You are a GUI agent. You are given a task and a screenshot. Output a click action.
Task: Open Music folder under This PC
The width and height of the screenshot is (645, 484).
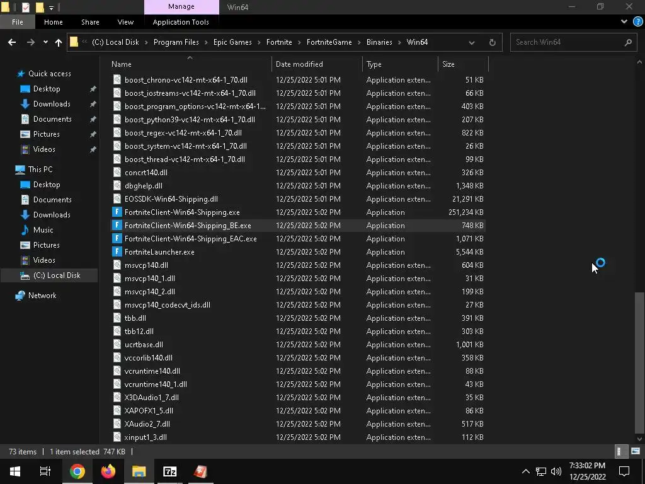click(43, 230)
